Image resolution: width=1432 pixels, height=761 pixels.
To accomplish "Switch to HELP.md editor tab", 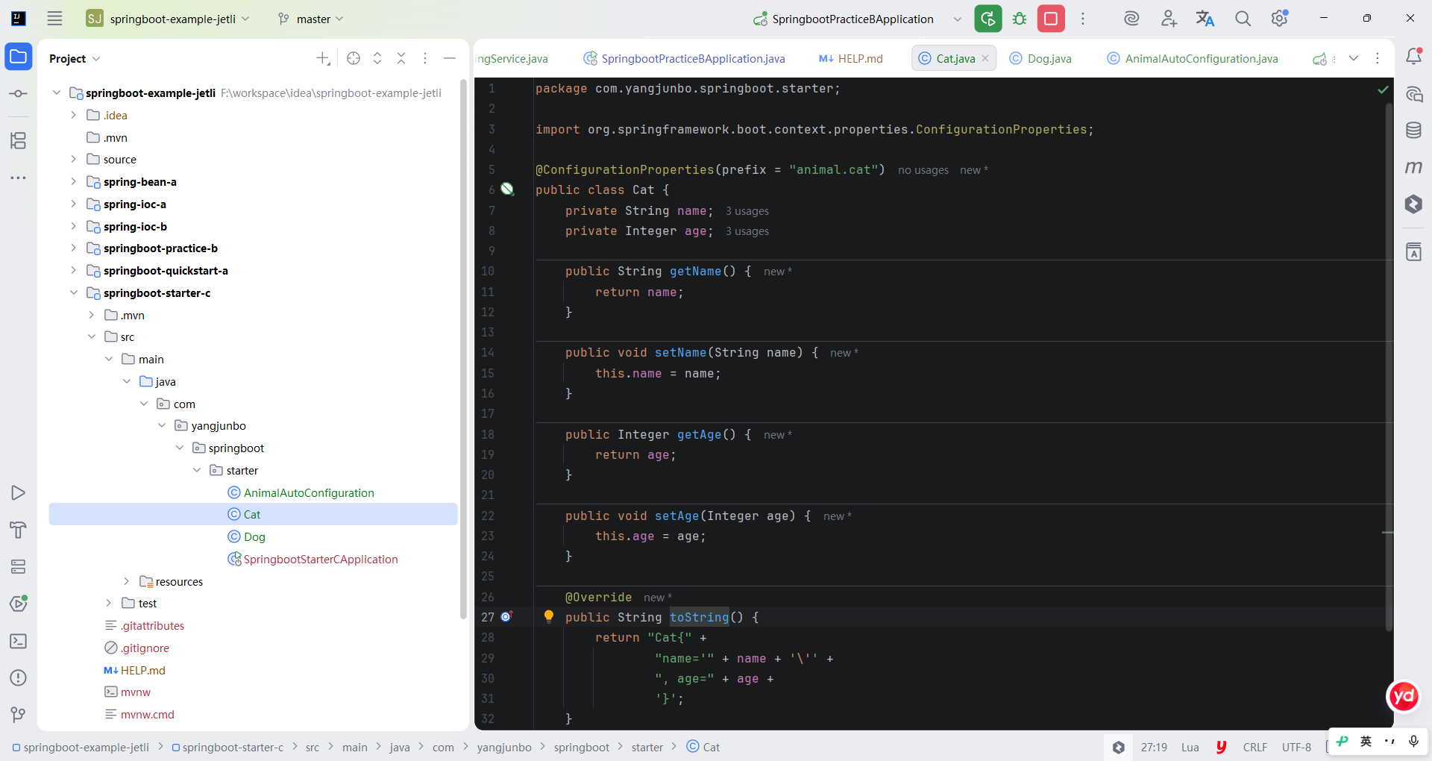I will click(x=850, y=58).
